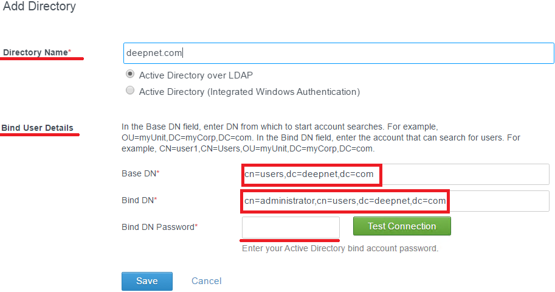The width and height of the screenshot is (555, 292).
Task: Click the Base DN field label
Action: click(140, 174)
